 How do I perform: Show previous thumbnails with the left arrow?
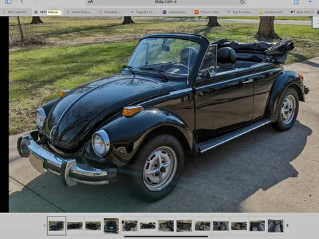point(45,226)
